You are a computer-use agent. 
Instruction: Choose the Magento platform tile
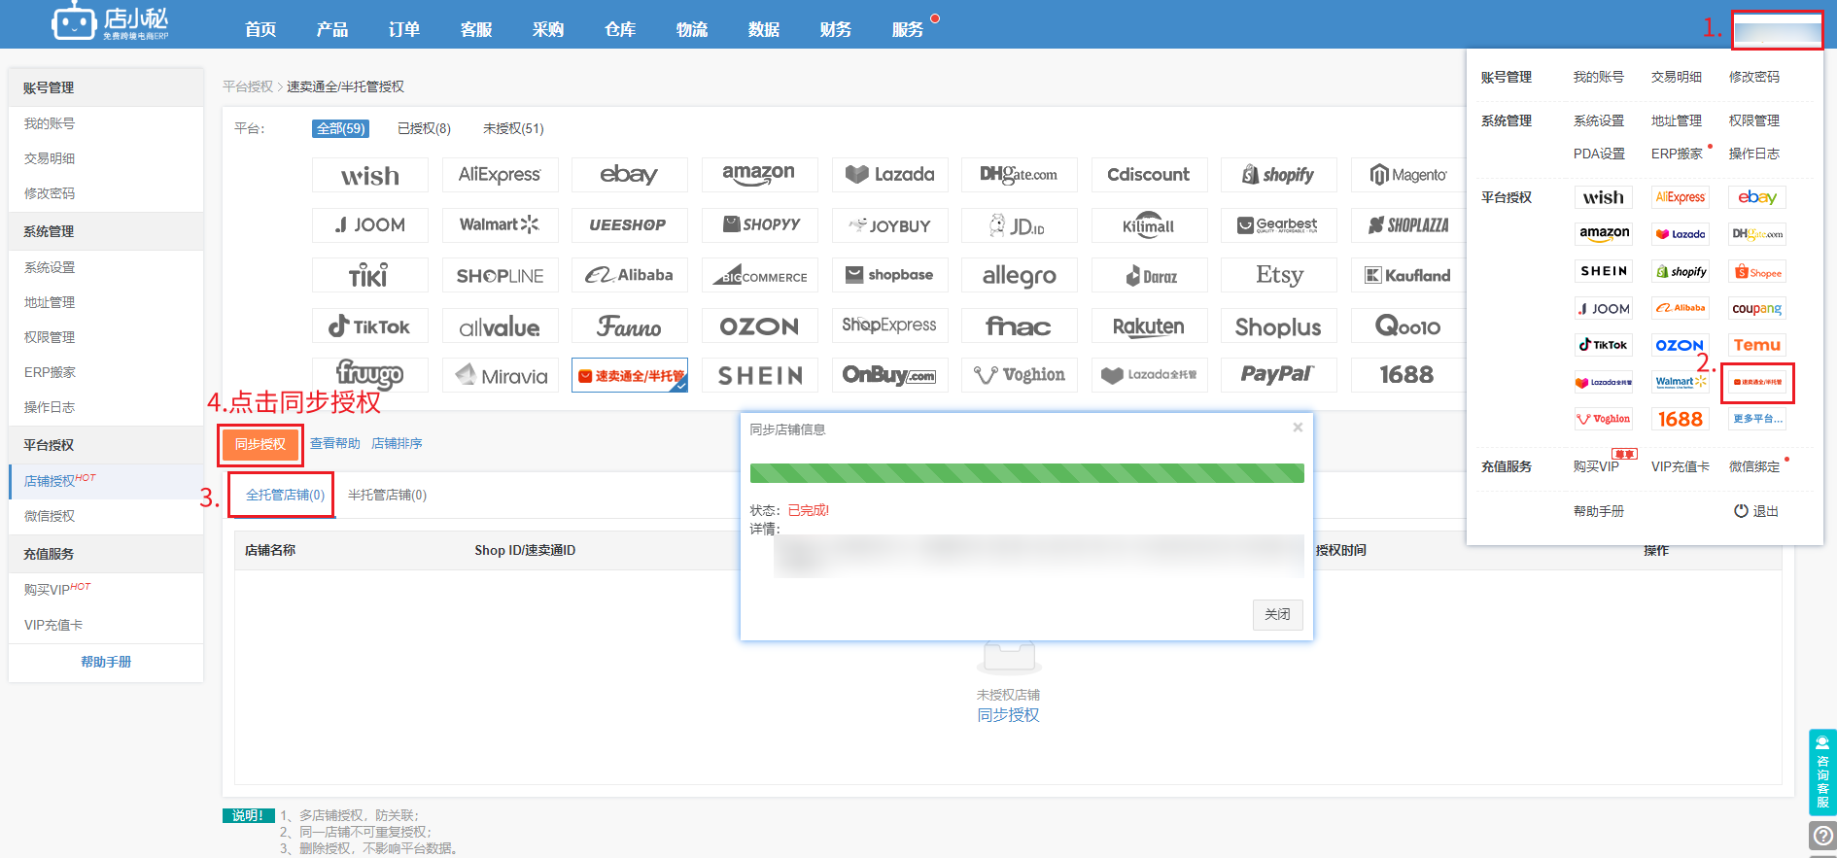pyautogui.click(x=1408, y=175)
